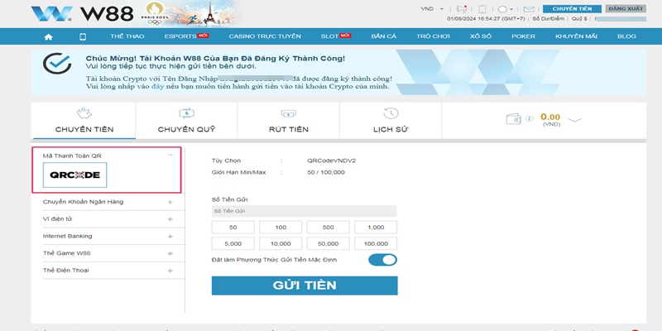The image size is (662, 331).
Task: Click the wallet icon beside balance
Action: 513,119
